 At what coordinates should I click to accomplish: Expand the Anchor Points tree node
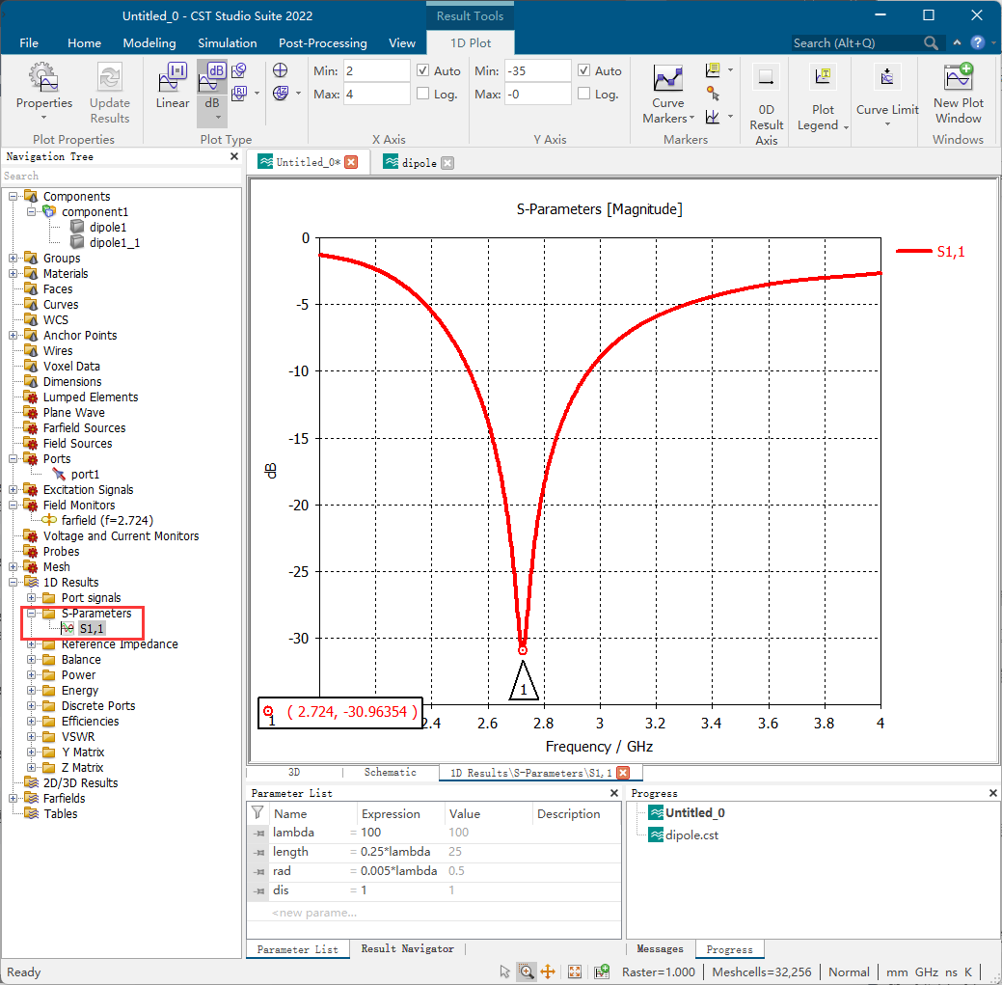tap(13, 335)
